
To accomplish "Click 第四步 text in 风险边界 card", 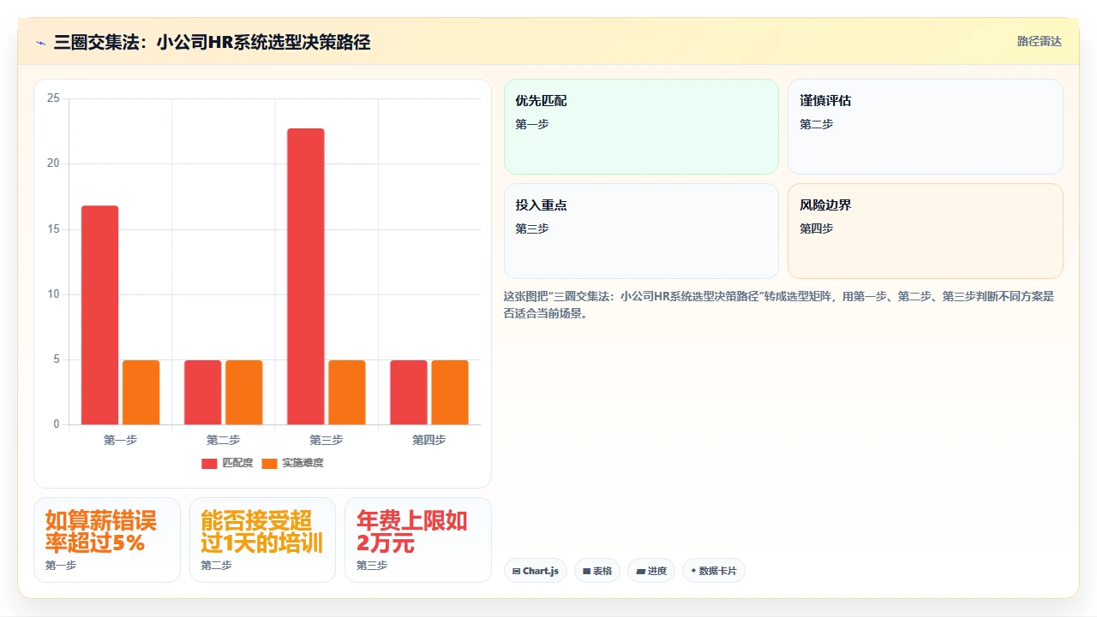I will click(x=816, y=228).
